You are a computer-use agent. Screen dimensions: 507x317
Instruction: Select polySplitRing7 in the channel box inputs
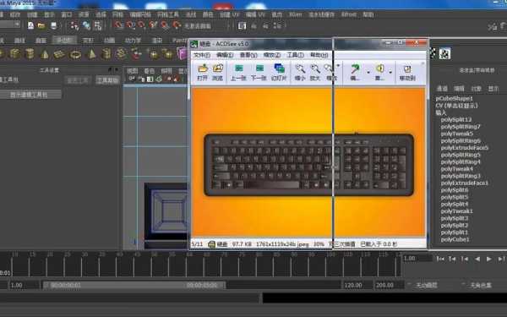pos(461,127)
